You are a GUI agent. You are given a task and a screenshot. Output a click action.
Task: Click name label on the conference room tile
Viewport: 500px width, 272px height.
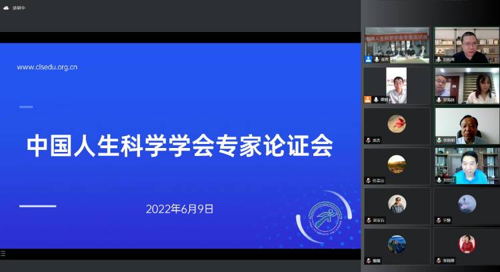point(385,59)
